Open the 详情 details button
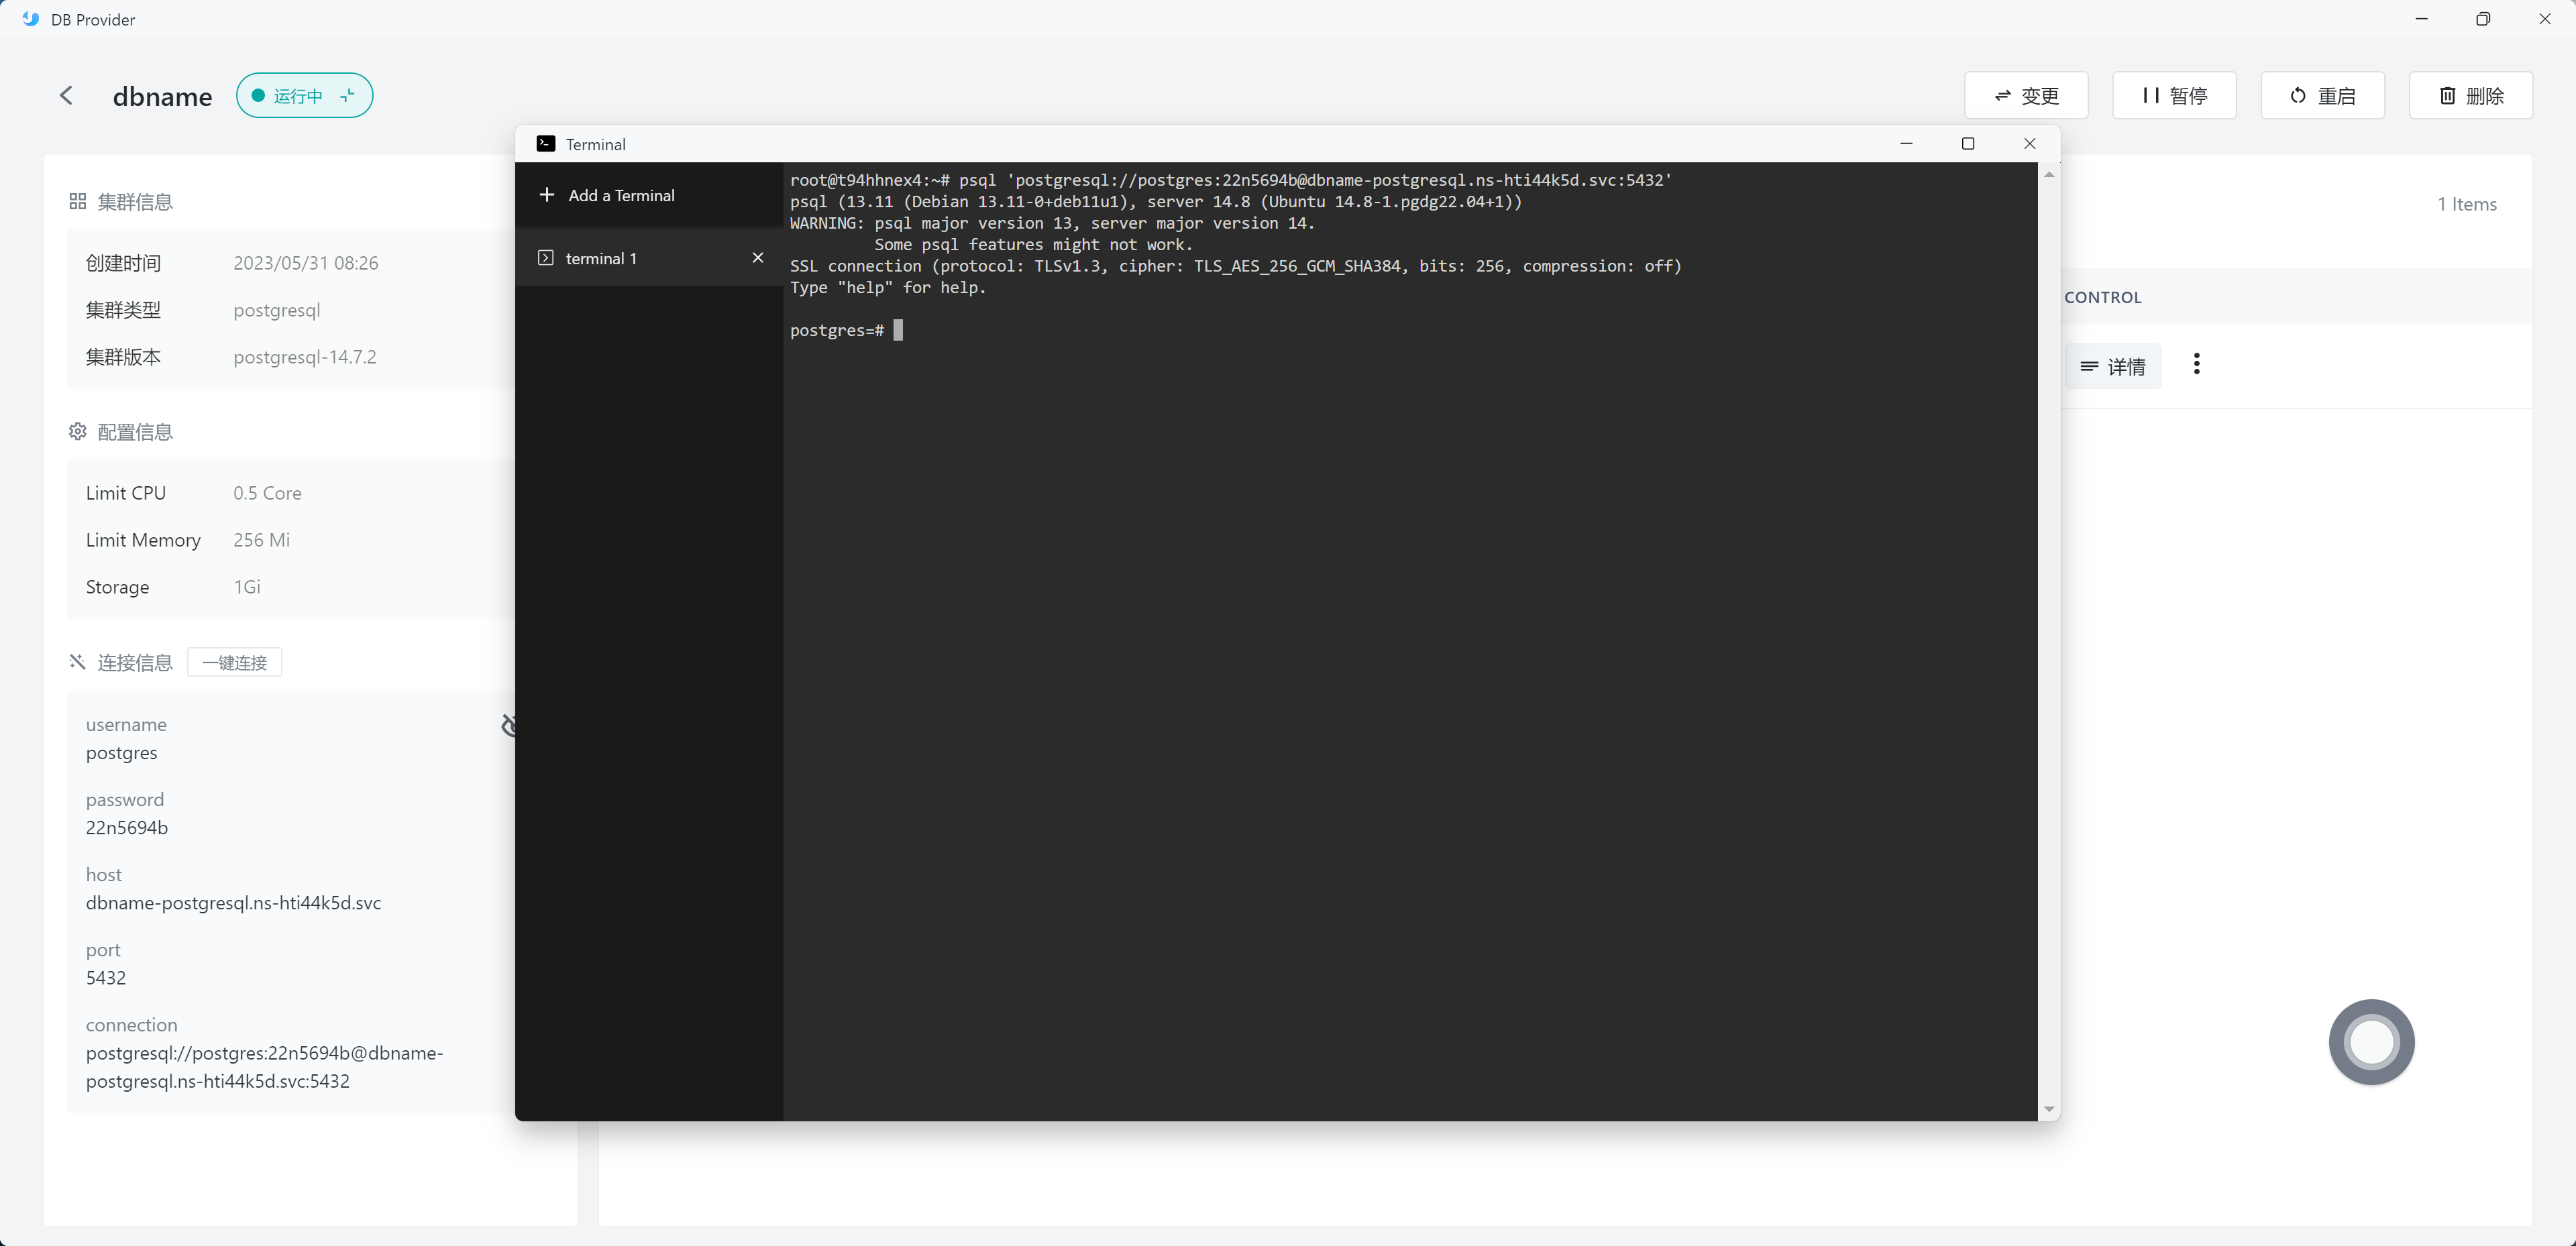Screen dimensions: 2576x1246 2112,366
